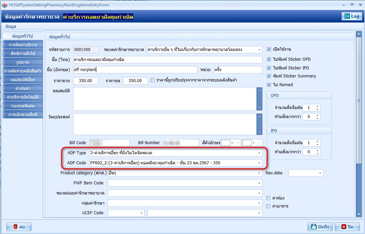Image resolution: width=365 pixels, height=234 pixels.
Task: Toggle the เปิดใช้งาน checkbox
Action: click(x=269, y=49)
